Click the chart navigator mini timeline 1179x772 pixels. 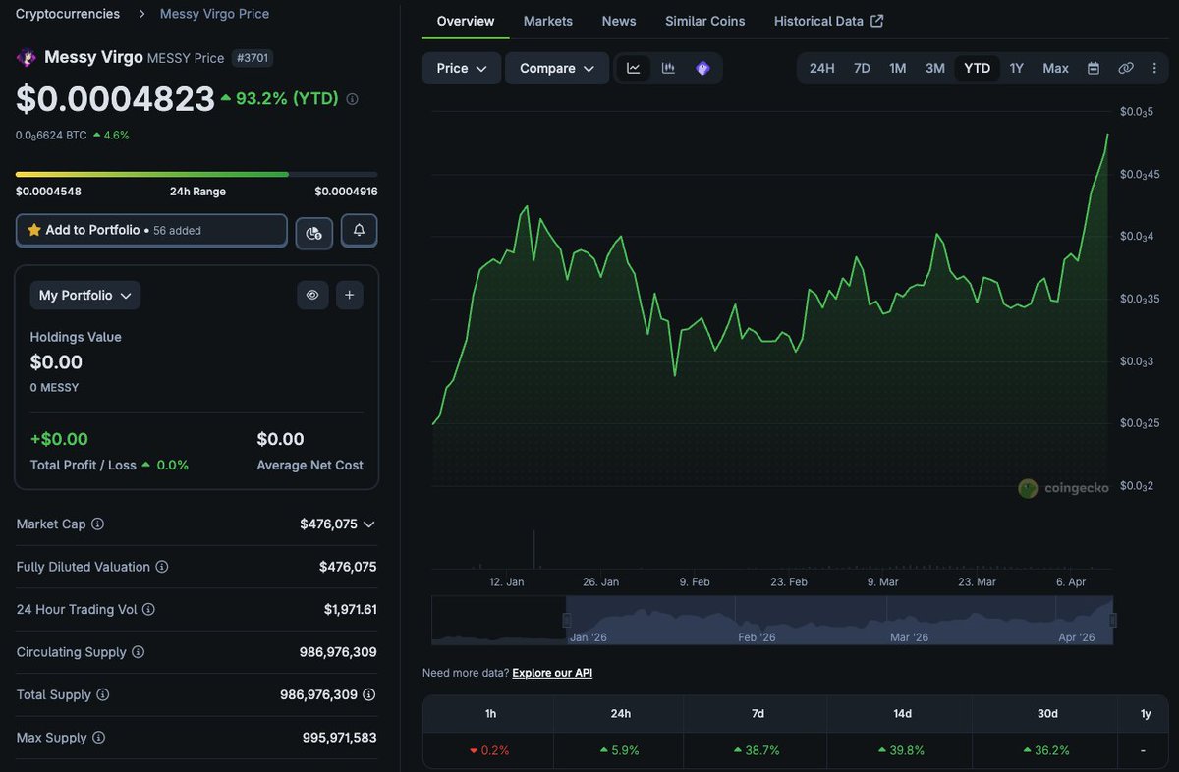pyautogui.click(x=772, y=621)
